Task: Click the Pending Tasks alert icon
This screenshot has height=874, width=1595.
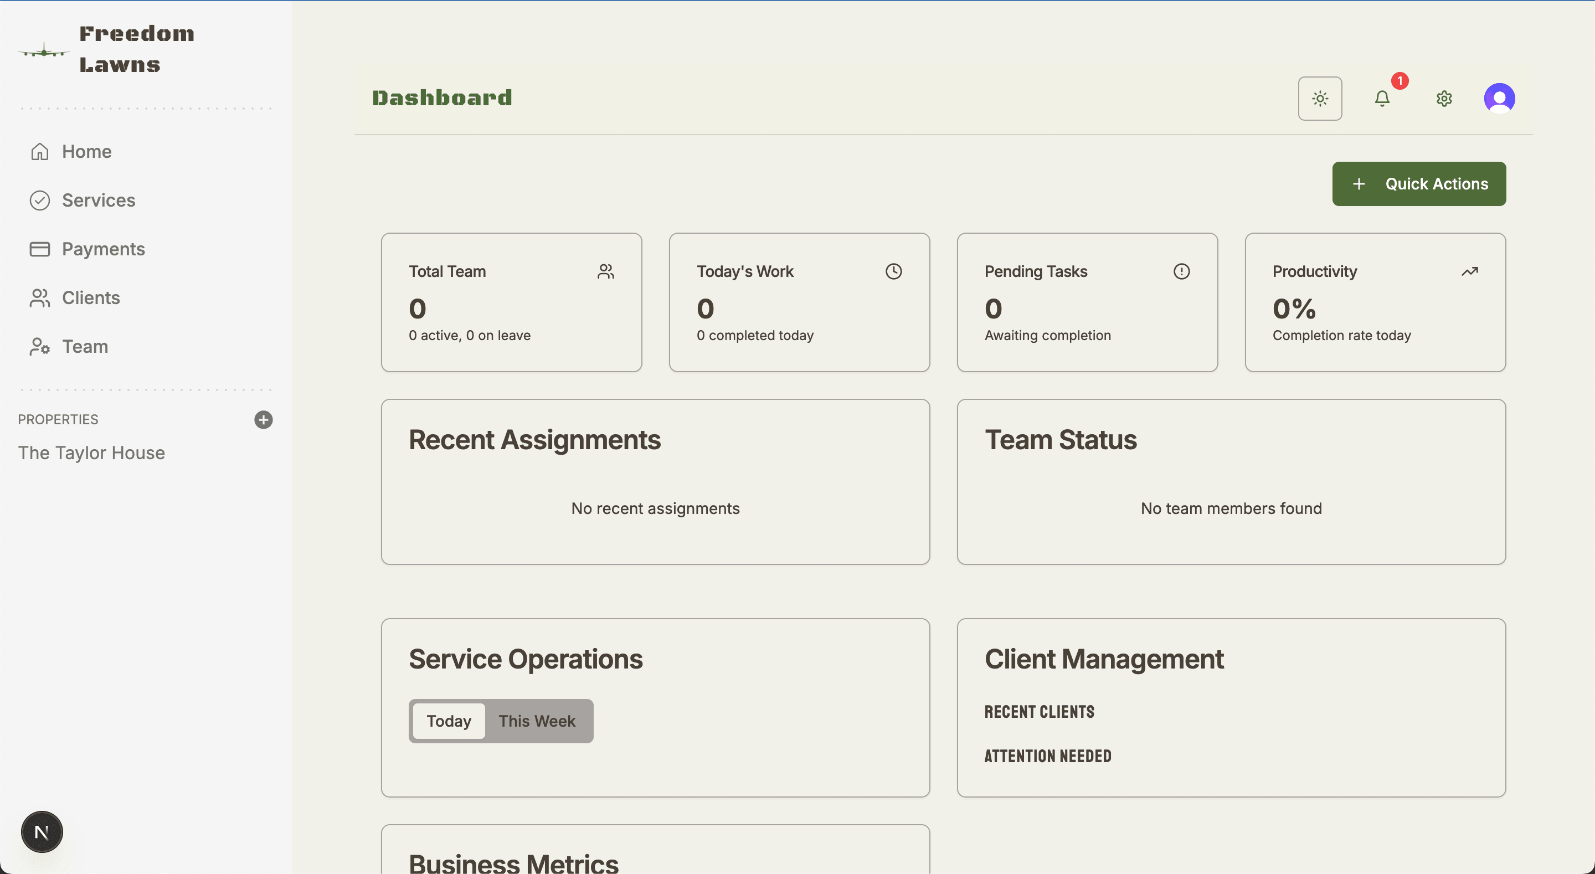Action: [1181, 271]
